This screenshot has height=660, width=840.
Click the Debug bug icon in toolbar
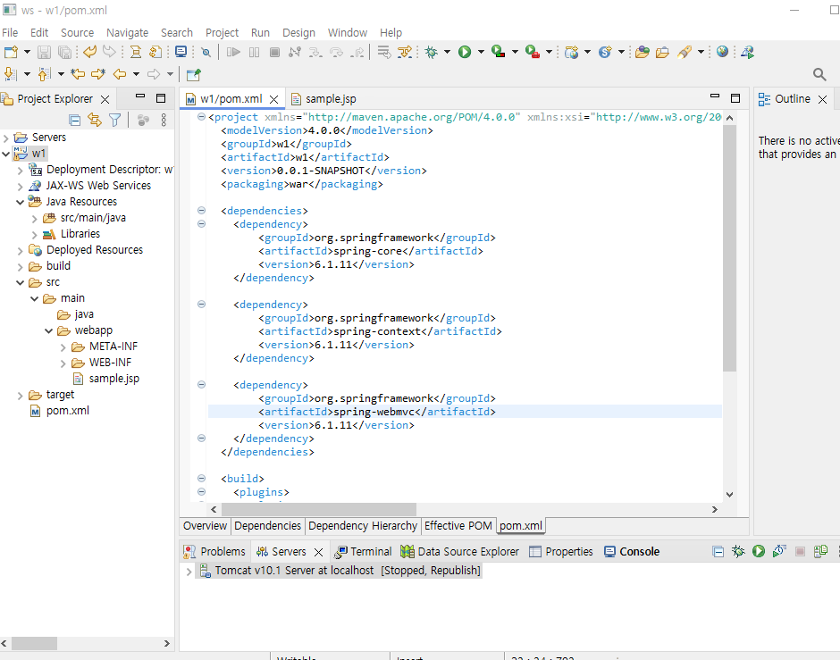click(x=432, y=53)
